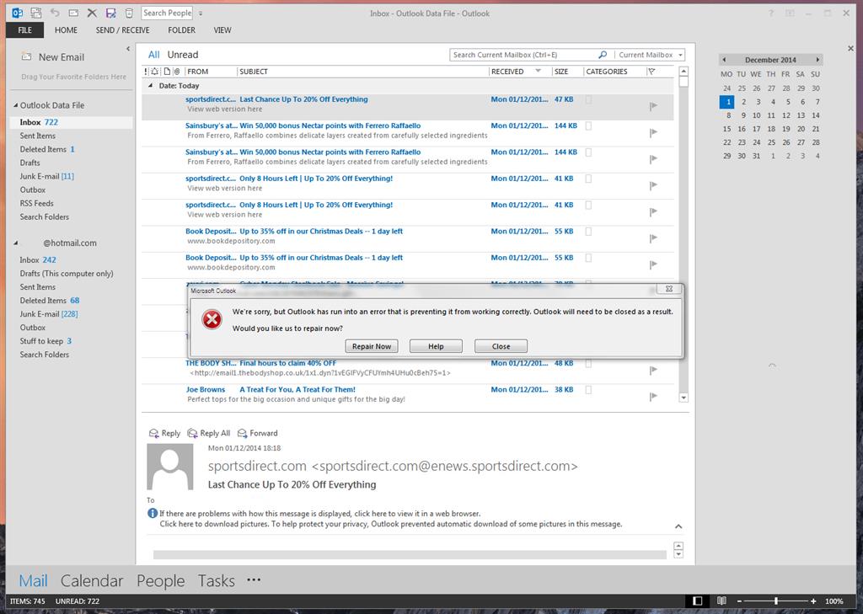Click the Undo arrow in quick access toolbar
This screenshot has height=614, width=863.
pos(55,13)
